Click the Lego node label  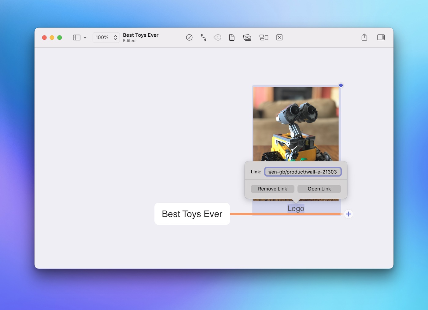296,209
